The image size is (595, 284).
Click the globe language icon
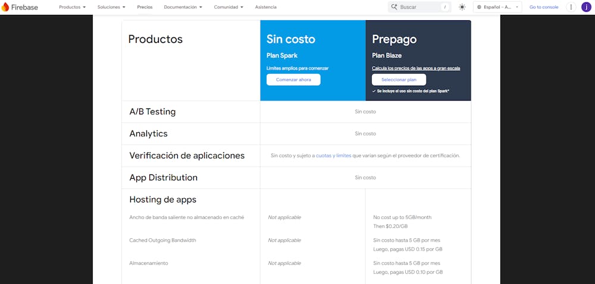[480, 7]
